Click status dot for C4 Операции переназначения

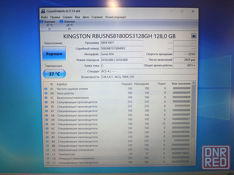coord(48,159)
